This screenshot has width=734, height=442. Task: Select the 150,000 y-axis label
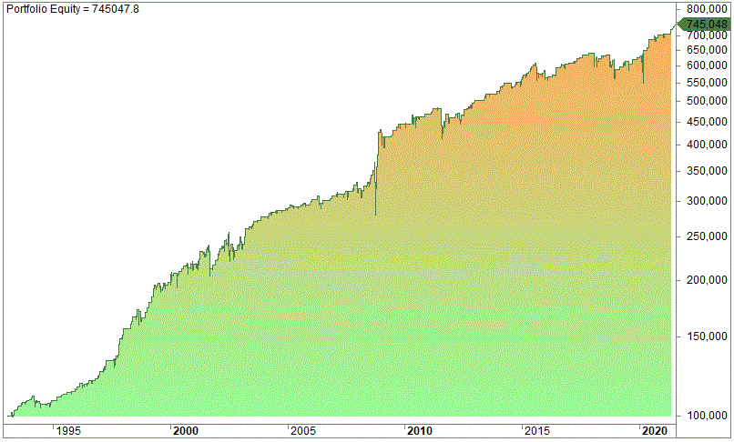[707, 337]
